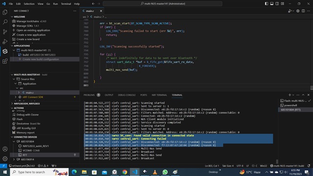This screenshot has height=176, width=313.
Task: Open the File menu
Action: pyautogui.click(x=11, y=3)
